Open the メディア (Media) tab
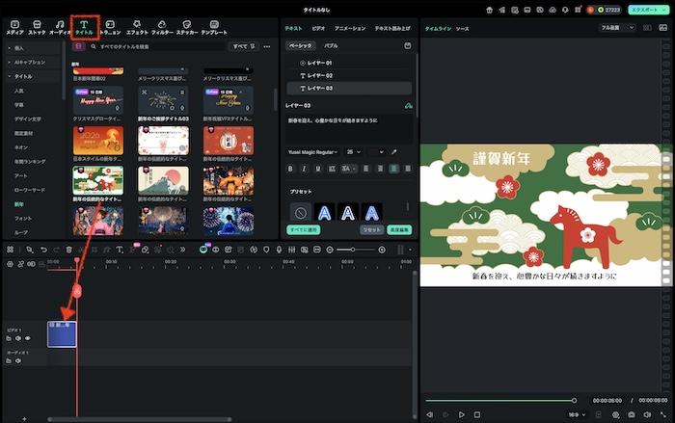This screenshot has height=423, width=675. (x=14, y=28)
